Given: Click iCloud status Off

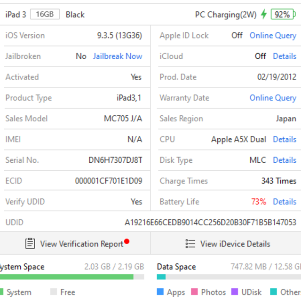Looking at the screenshot, I should (260, 56).
